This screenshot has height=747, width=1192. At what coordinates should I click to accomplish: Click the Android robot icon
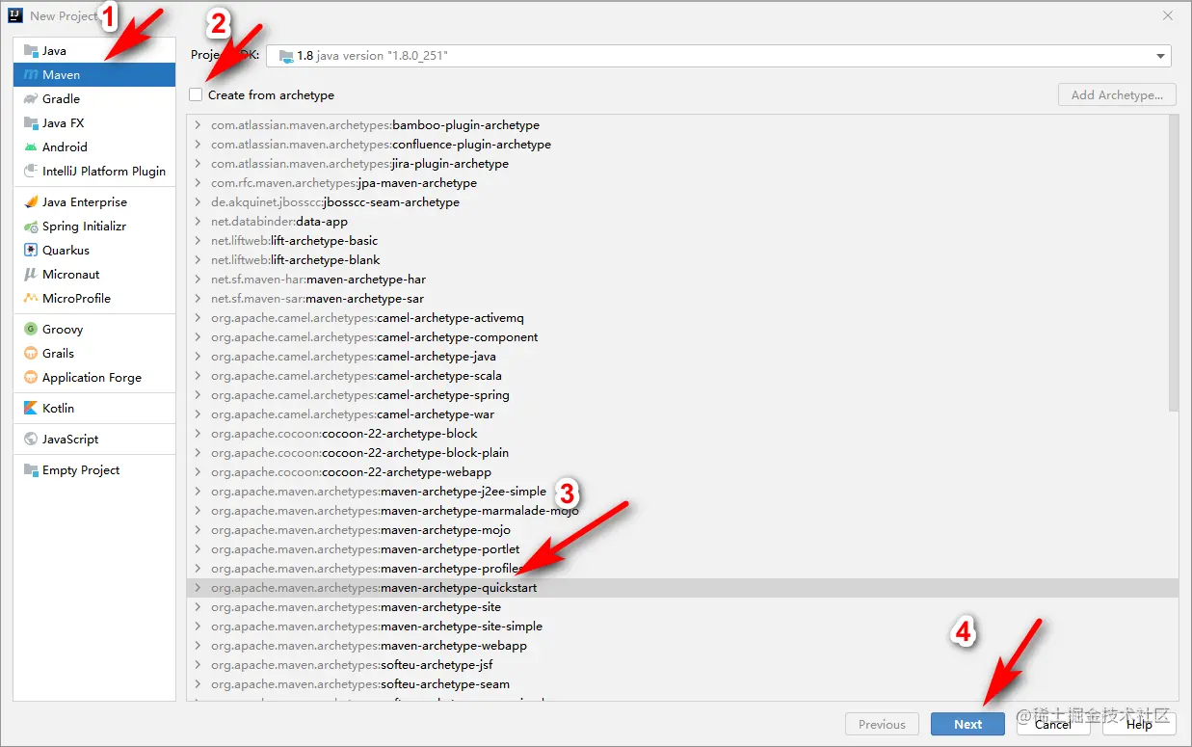click(x=31, y=147)
